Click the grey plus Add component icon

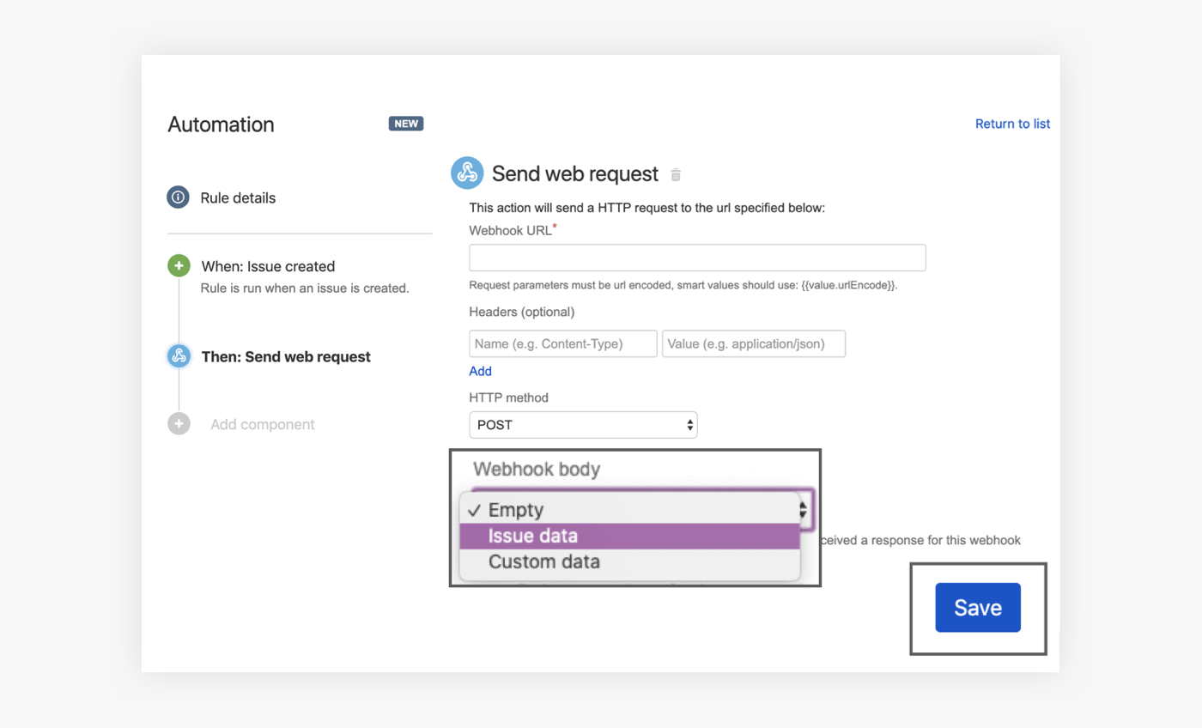[179, 424]
